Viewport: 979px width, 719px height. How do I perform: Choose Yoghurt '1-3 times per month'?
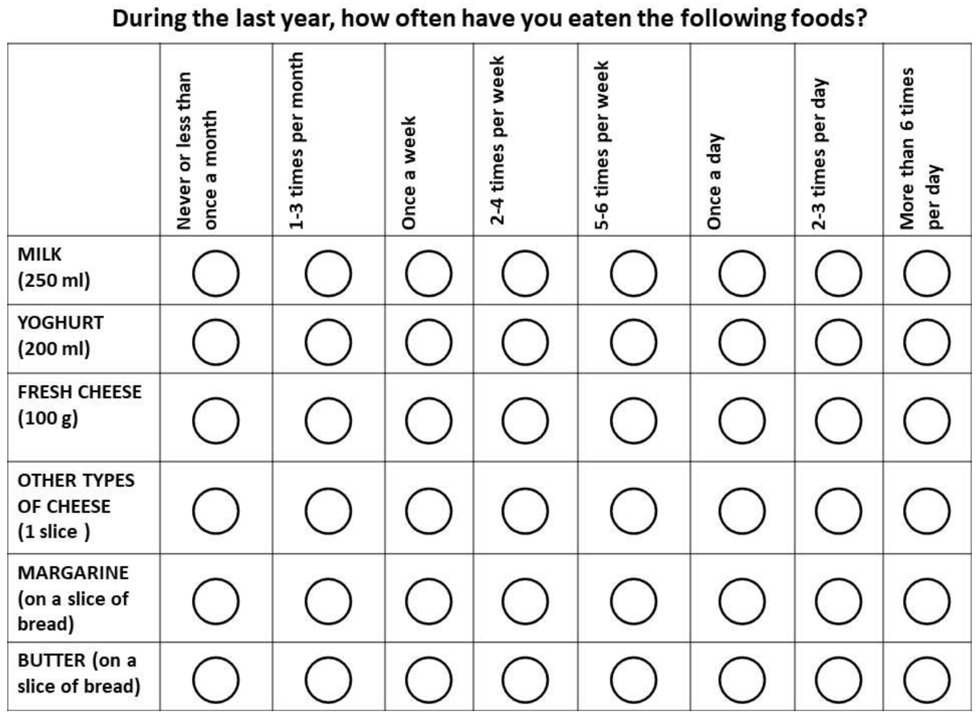[x=328, y=342]
